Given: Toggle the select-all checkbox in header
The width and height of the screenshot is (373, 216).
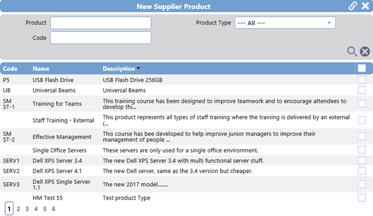Looking at the screenshot, I should pyautogui.click(x=362, y=69).
